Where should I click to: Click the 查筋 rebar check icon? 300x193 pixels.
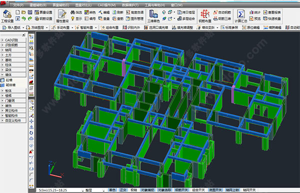pyautogui.click(x=114, y=18)
